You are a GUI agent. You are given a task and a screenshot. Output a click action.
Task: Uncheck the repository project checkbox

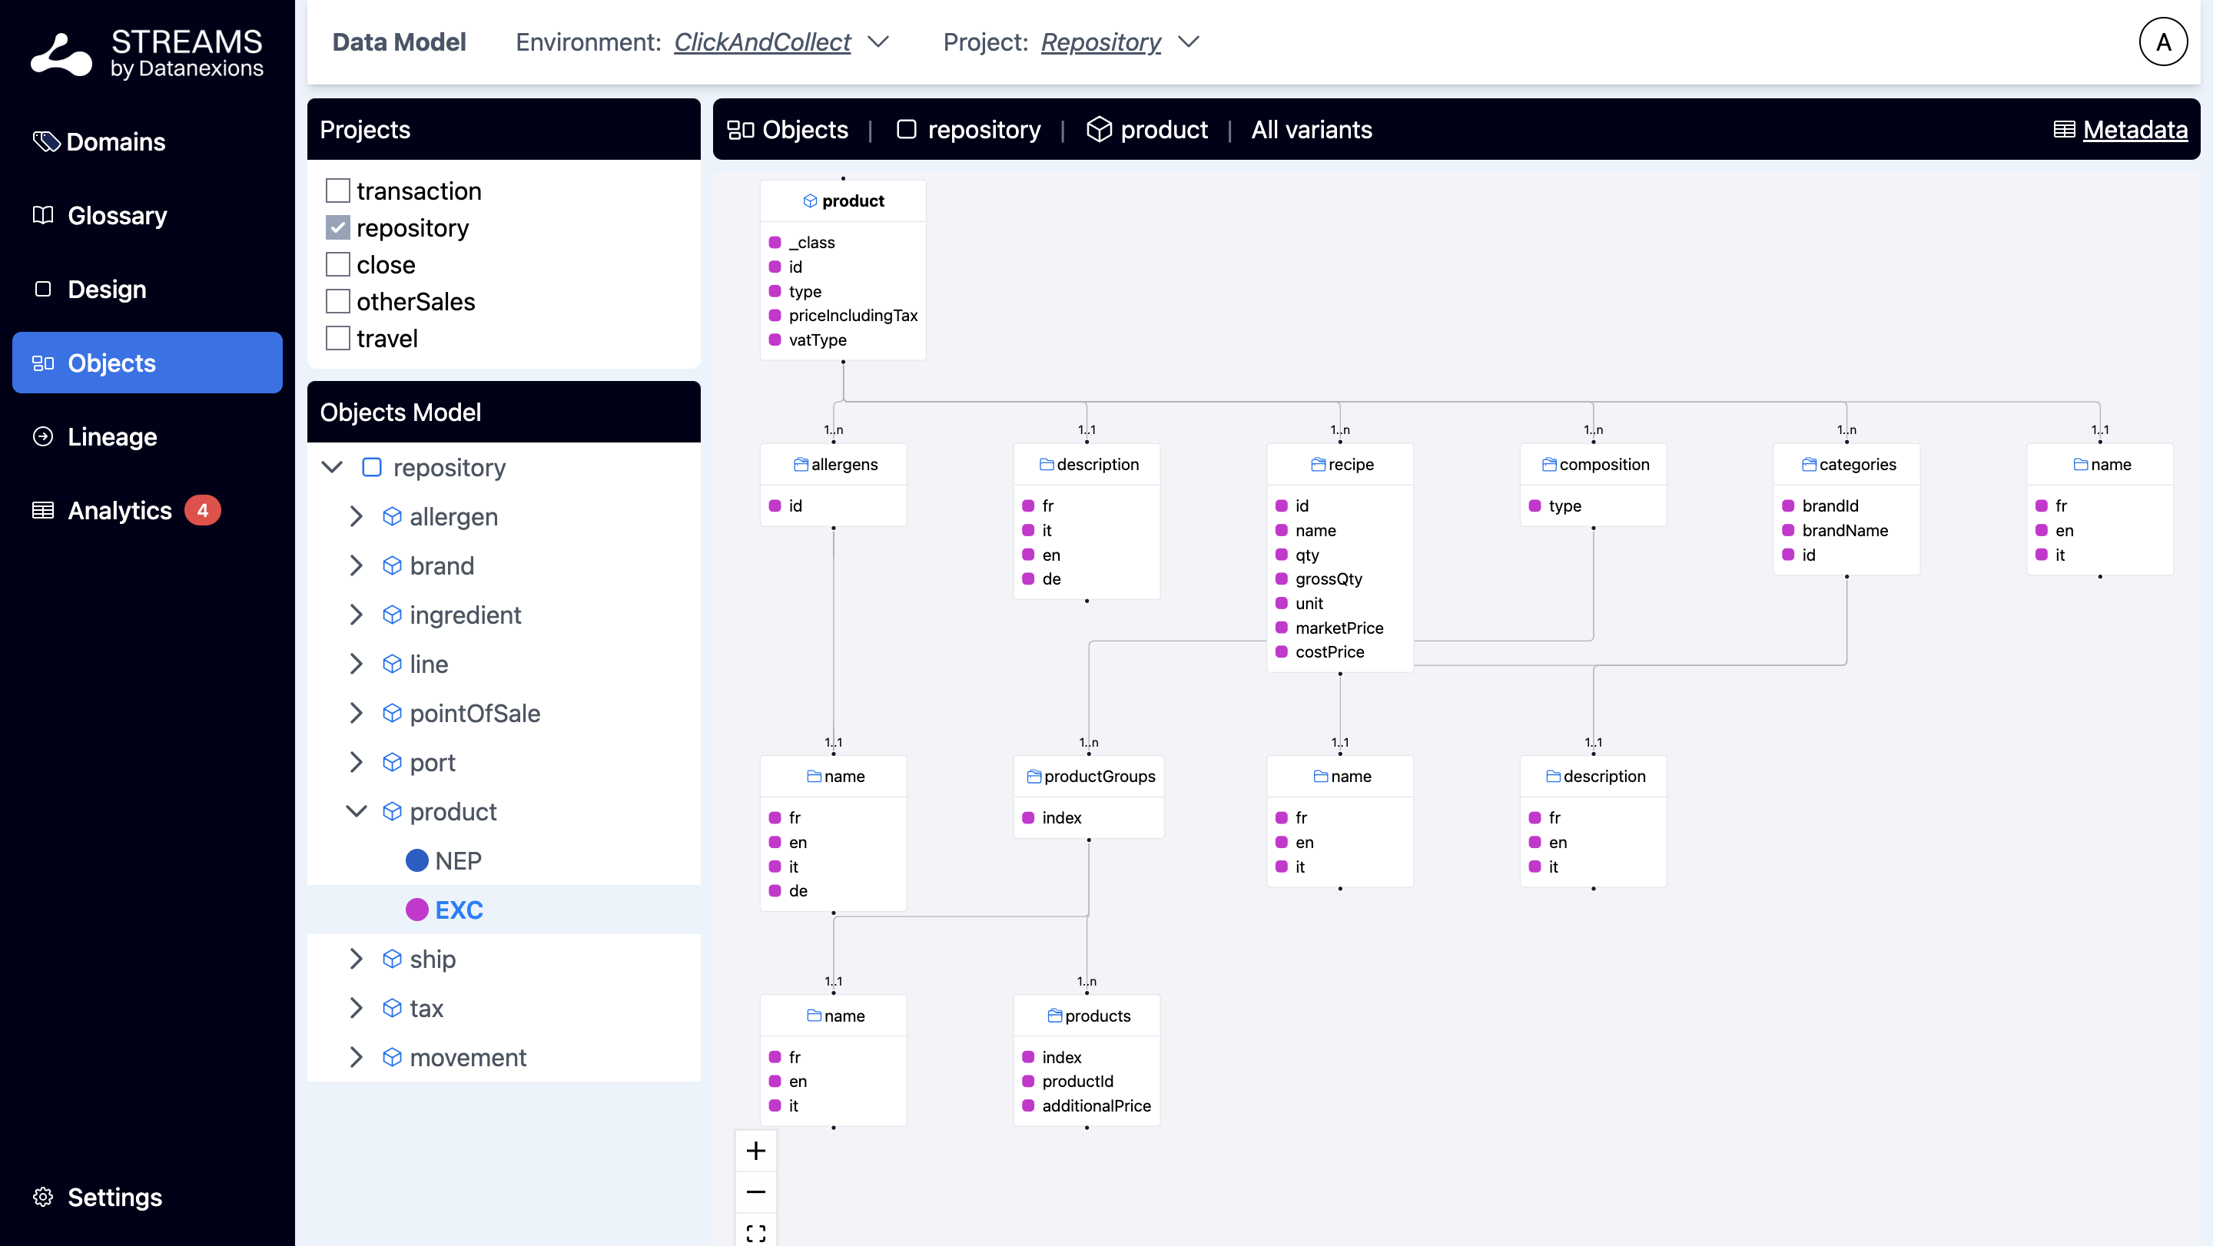337,227
